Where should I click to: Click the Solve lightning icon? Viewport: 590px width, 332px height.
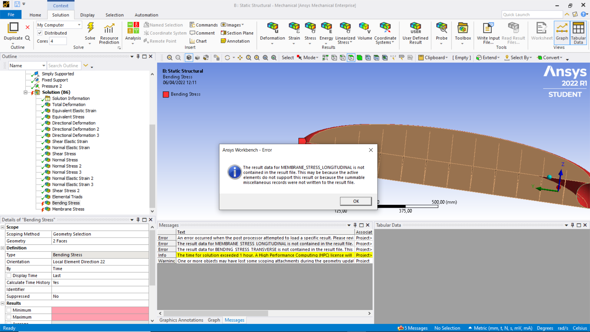coord(90,28)
